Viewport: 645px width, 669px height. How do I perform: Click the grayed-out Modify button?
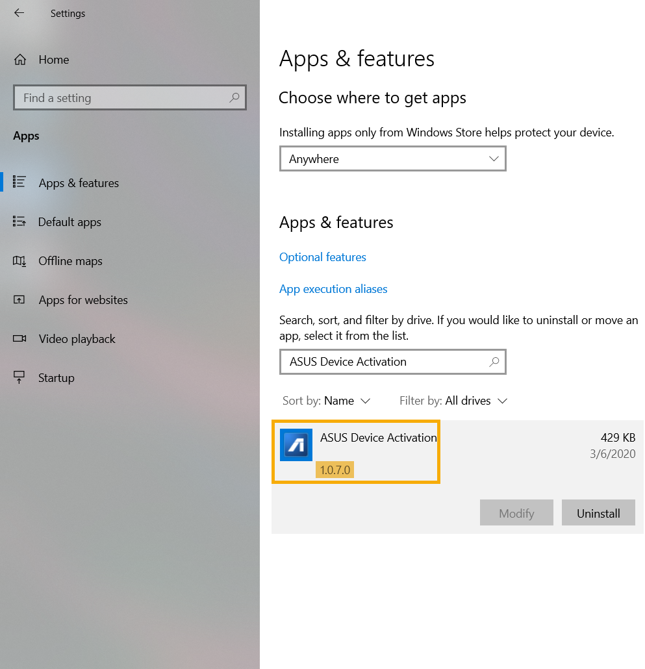tap(516, 513)
